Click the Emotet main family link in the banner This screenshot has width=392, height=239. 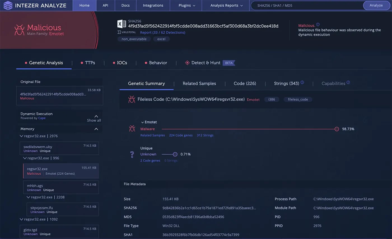57,34
